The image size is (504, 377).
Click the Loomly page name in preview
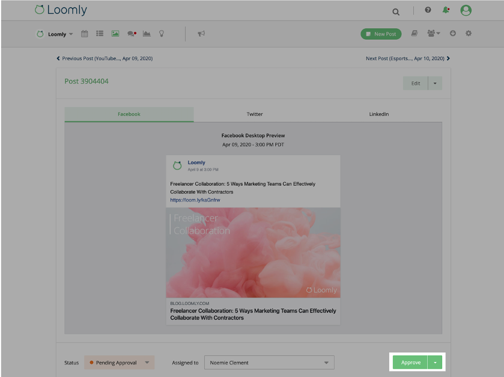click(x=196, y=162)
